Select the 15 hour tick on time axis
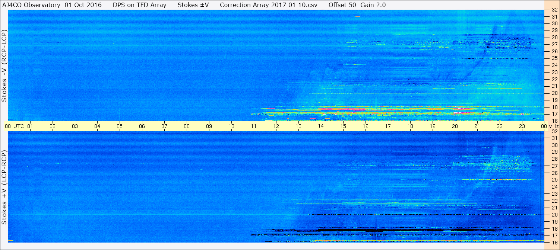 coord(343,126)
